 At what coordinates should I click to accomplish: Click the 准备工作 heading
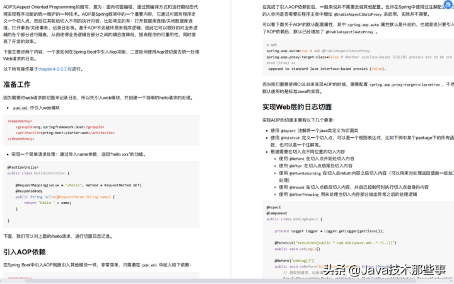click(17, 84)
